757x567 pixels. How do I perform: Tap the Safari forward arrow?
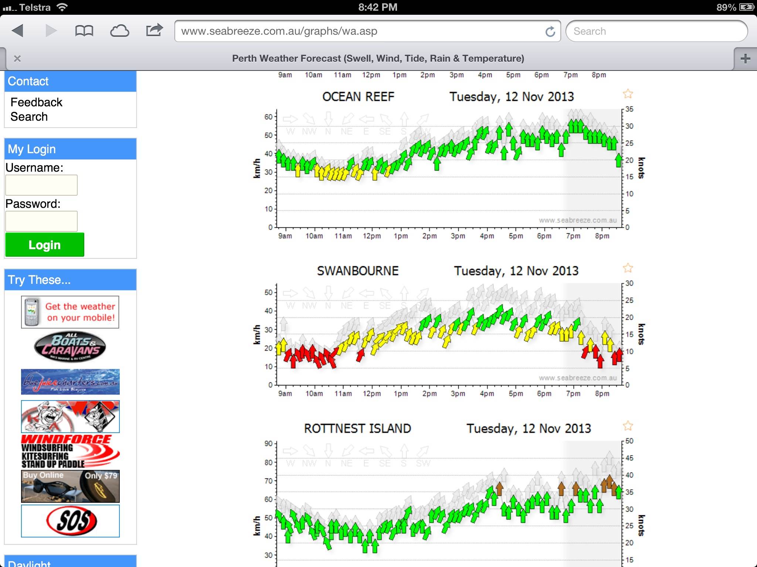pos(51,31)
